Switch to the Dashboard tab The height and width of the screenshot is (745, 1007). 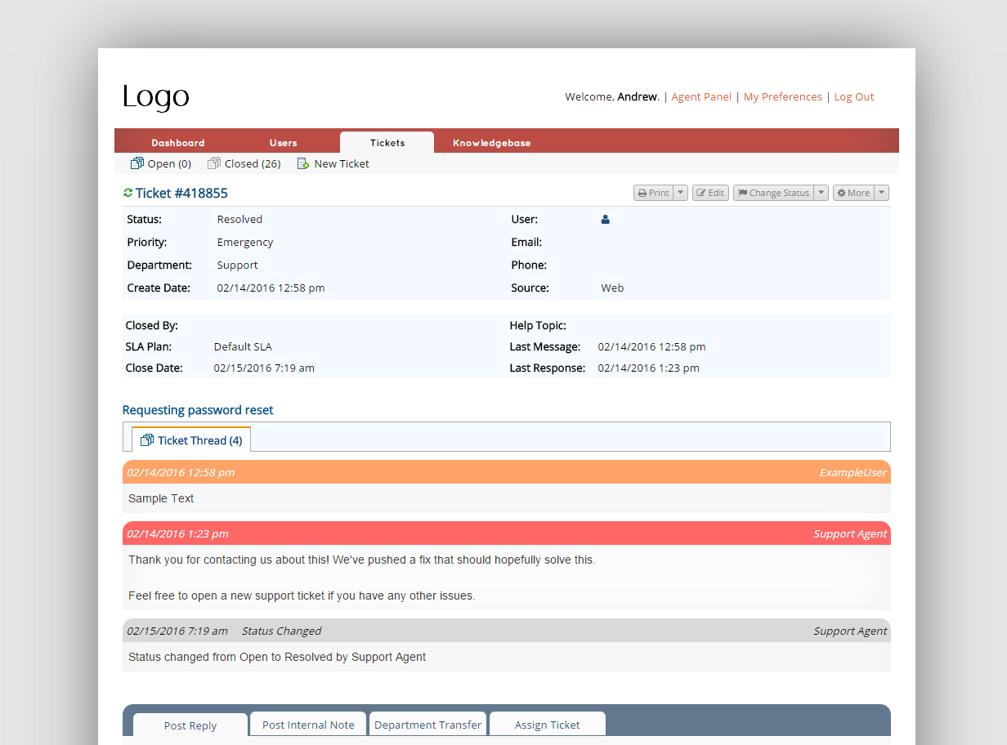(178, 143)
